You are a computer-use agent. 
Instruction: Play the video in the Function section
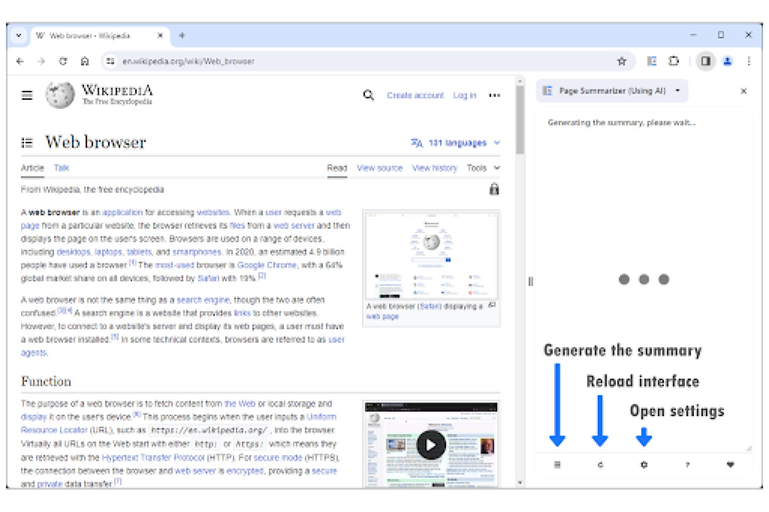pos(431,445)
